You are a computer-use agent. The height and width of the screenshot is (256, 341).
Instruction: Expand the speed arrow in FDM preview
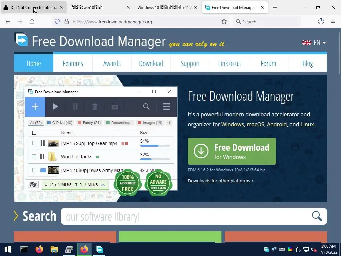103,185
